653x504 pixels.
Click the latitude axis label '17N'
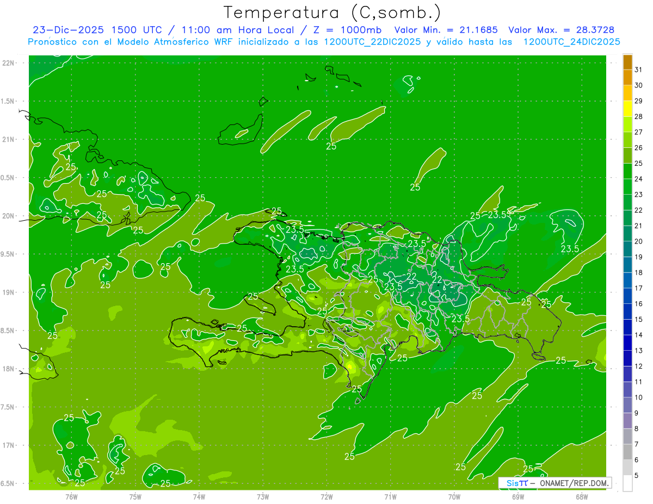(x=9, y=445)
